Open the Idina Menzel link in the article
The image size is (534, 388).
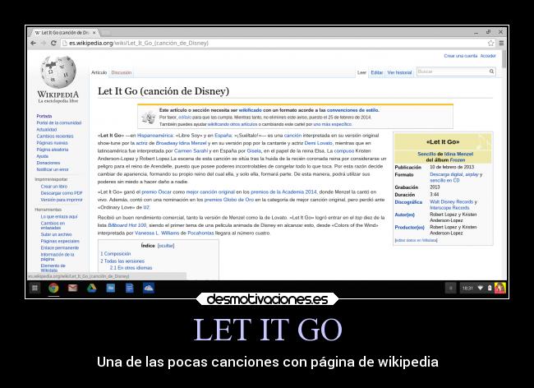193,143
